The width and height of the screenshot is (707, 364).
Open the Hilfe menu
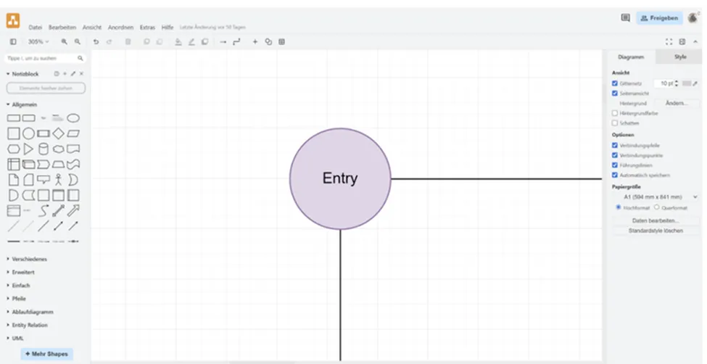click(x=168, y=28)
